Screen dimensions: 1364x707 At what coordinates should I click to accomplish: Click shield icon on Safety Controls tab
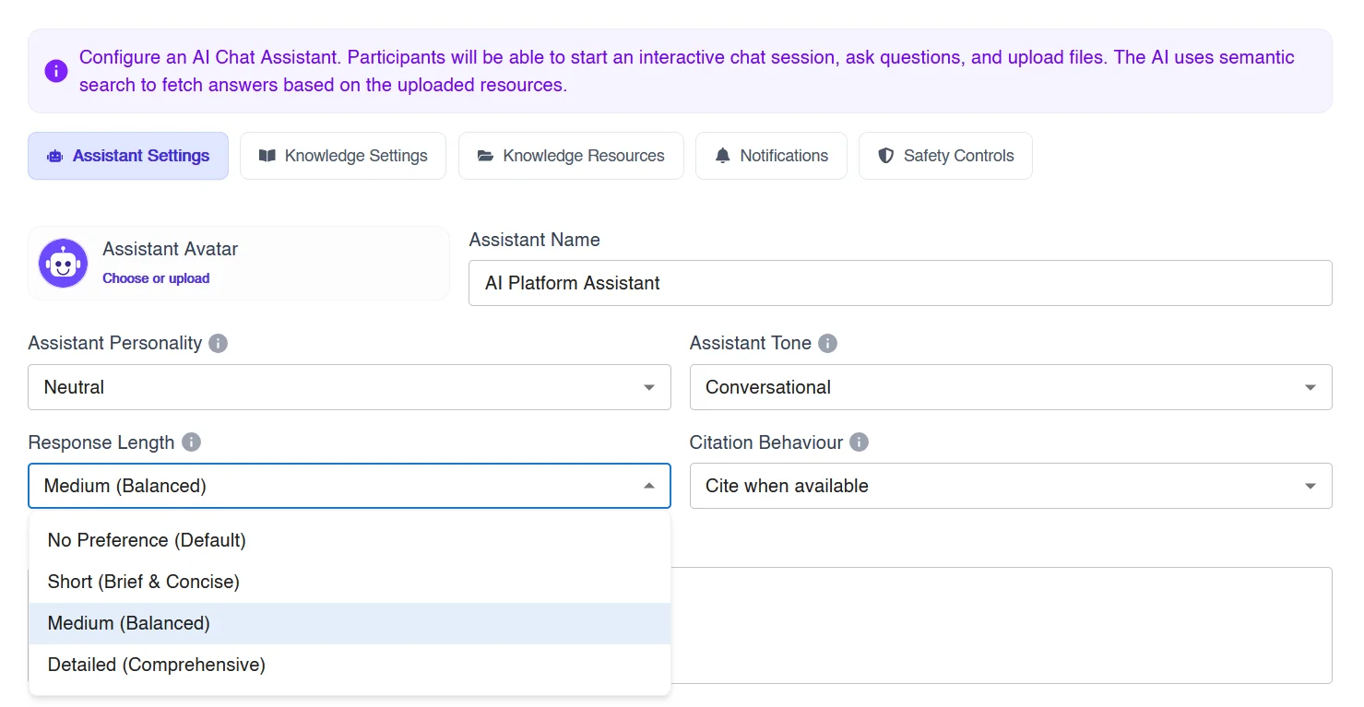(886, 156)
